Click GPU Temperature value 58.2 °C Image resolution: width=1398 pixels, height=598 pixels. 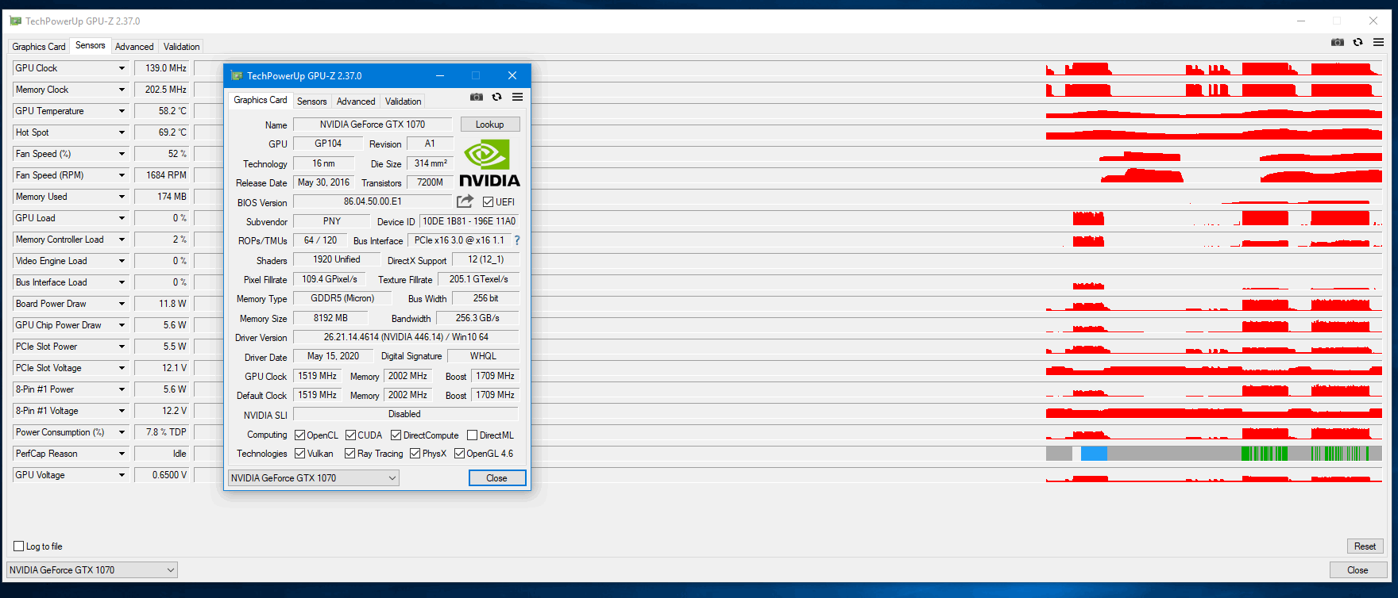(x=163, y=111)
